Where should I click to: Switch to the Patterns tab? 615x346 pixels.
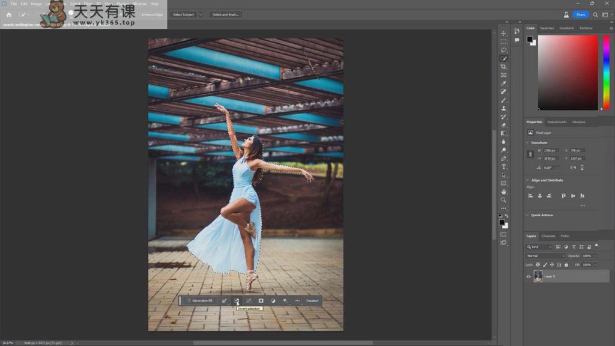[586, 28]
